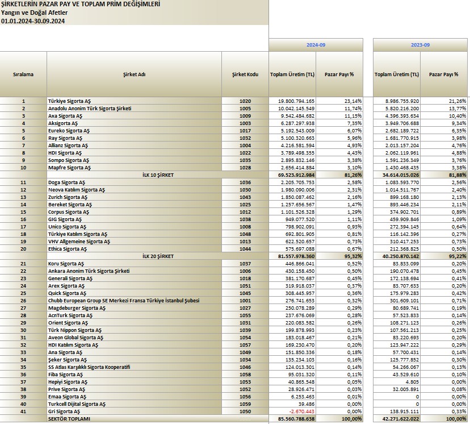Click Koru Sigorta AŞ cell
470x424 pixels.
(x=134, y=264)
